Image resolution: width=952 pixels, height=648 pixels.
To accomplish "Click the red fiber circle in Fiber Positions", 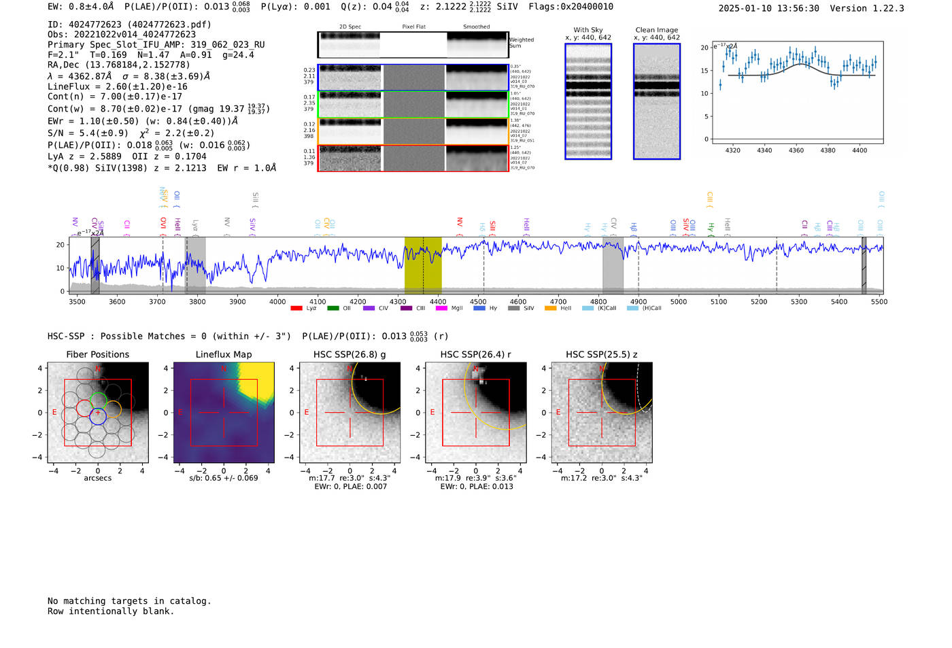I will pos(85,408).
